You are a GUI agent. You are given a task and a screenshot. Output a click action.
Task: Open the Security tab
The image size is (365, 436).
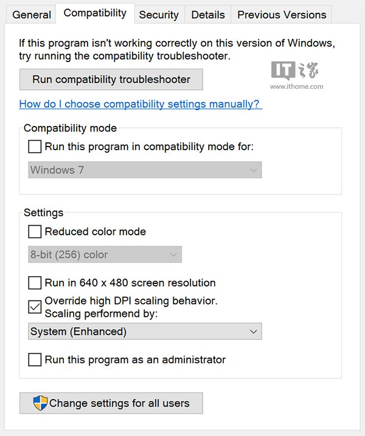159,15
